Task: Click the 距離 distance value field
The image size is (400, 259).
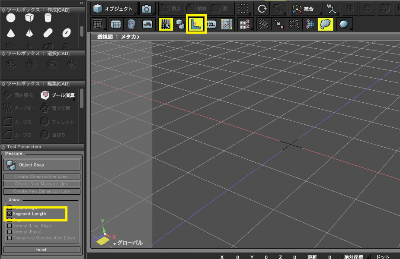Action: 330,257
